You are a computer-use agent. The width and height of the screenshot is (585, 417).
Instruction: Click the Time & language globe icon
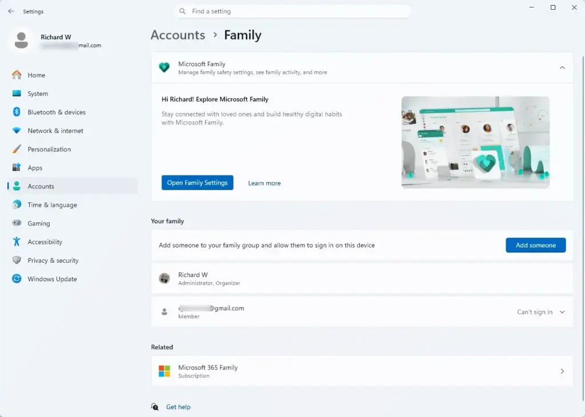click(x=17, y=205)
